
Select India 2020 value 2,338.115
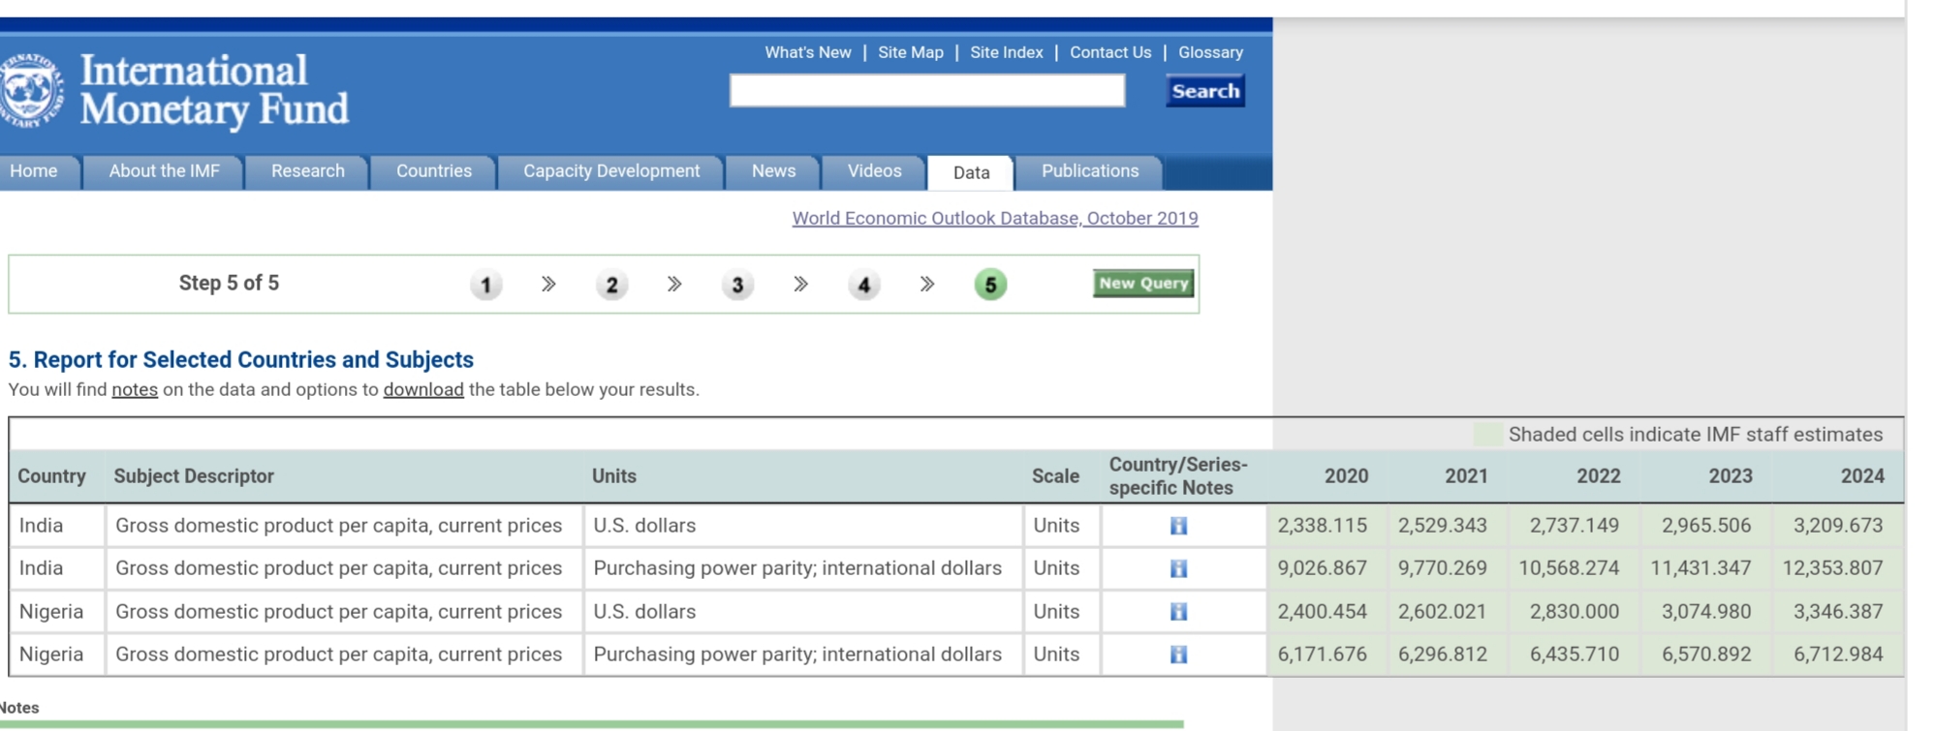[1322, 526]
